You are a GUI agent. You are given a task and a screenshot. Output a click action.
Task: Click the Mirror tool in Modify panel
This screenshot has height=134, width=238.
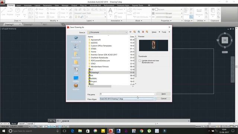click(x=51, y=13)
